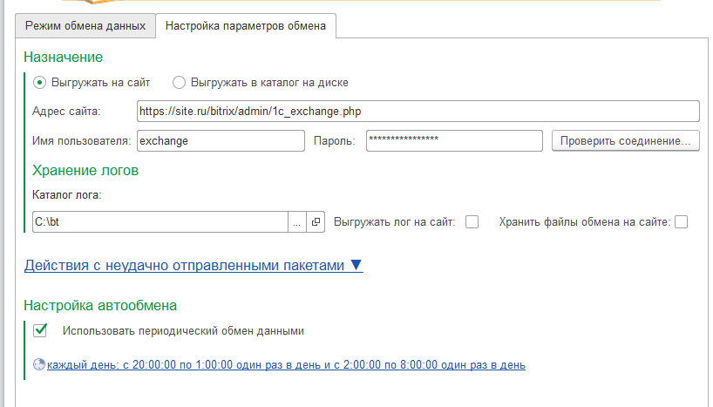Open the auto-exchange schedule link
713x407 pixels.
click(286, 364)
